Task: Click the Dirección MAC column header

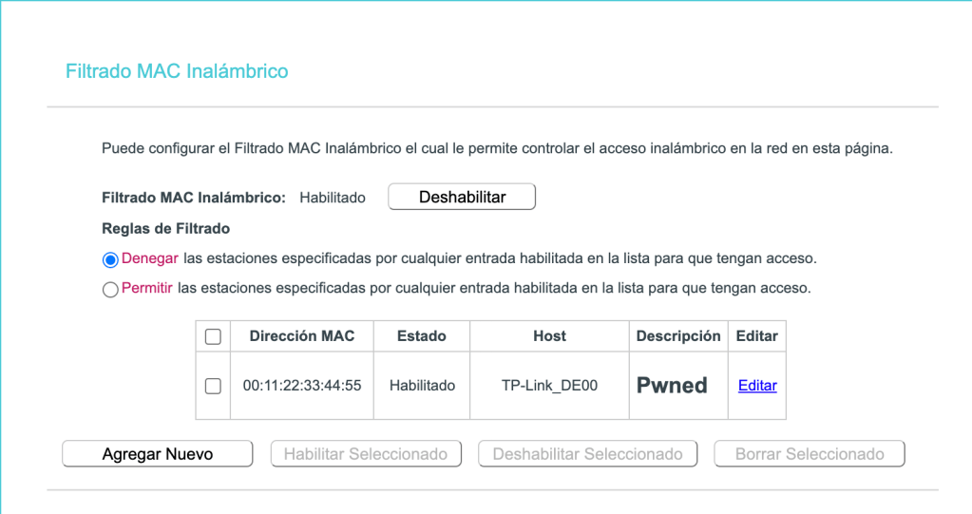Action: pos(302,336)
